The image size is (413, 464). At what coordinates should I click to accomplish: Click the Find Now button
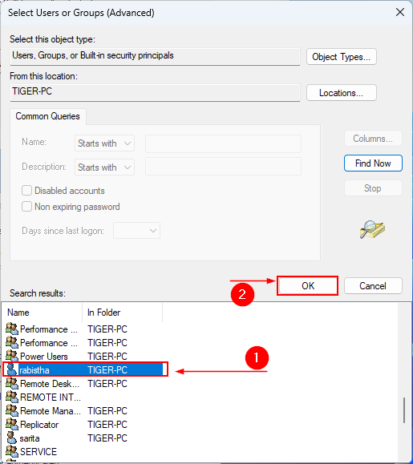[373, 163]
